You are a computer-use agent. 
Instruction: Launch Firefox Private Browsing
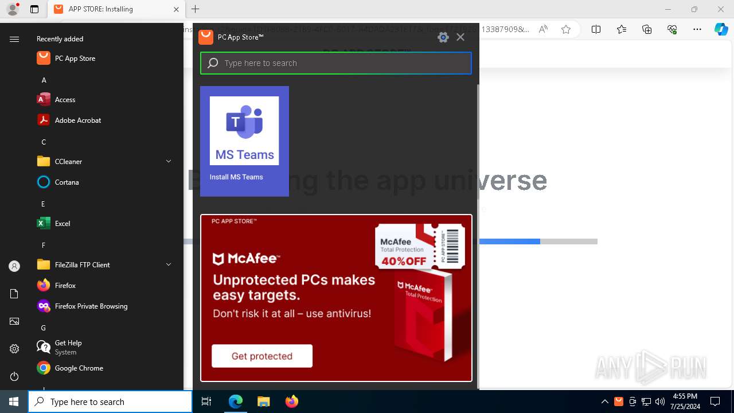click(104, 306)
